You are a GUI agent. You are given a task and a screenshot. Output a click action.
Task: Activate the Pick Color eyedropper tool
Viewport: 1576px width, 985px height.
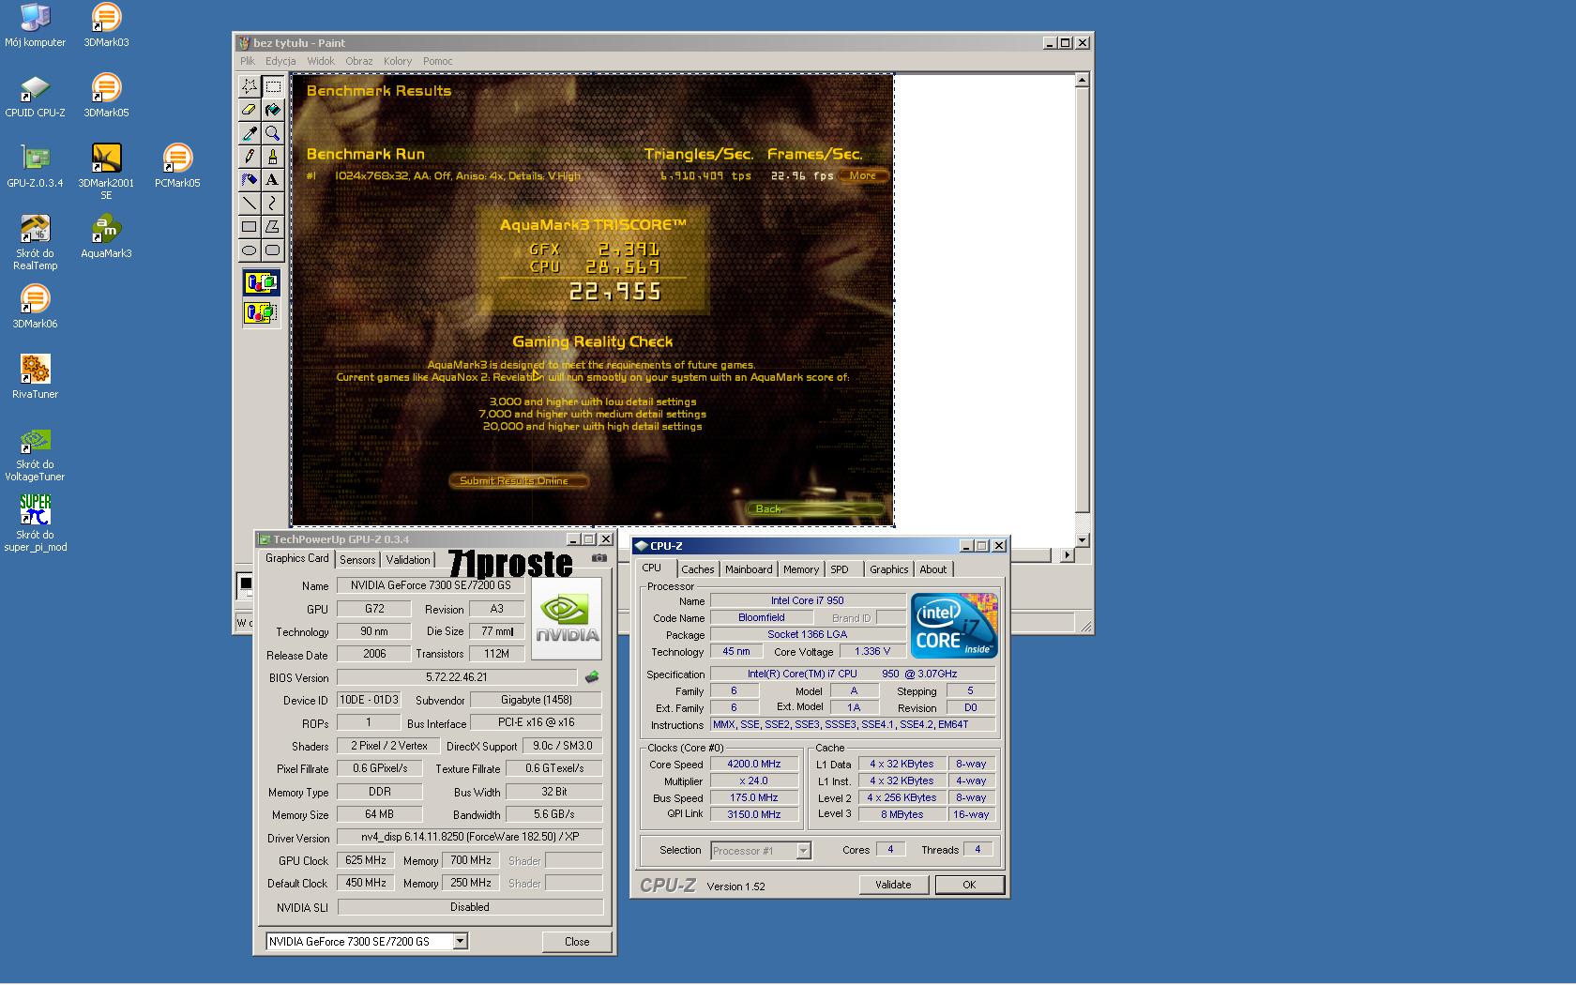coord(249,133)
